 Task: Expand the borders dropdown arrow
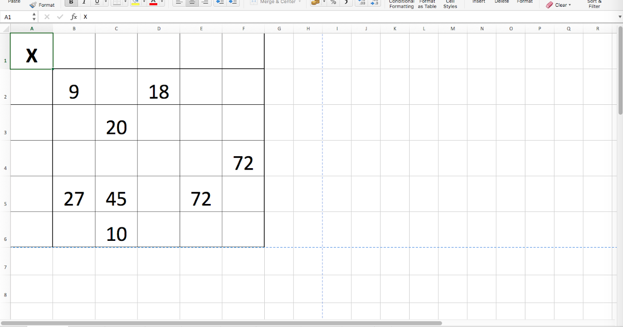[126, 2]
